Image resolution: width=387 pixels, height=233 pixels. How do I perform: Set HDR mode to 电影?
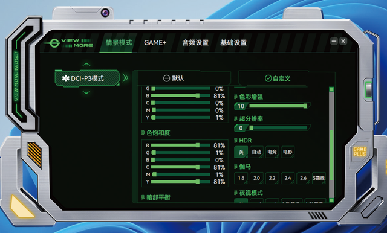[288, 152]
